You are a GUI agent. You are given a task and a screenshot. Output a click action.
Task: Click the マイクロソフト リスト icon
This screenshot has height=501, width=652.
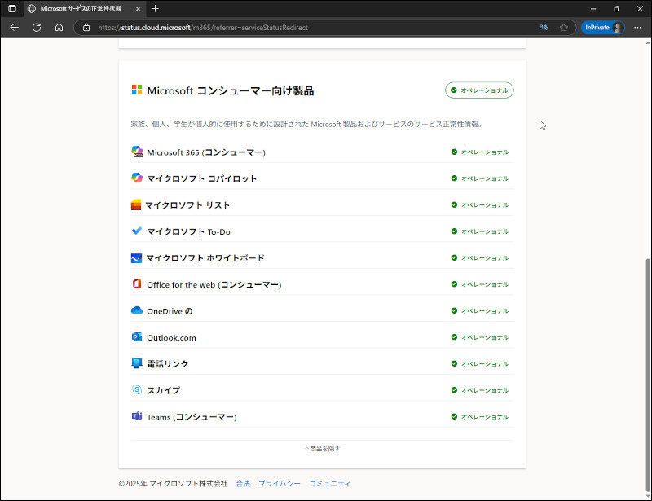pyautogui.click(x=136, y=204)
